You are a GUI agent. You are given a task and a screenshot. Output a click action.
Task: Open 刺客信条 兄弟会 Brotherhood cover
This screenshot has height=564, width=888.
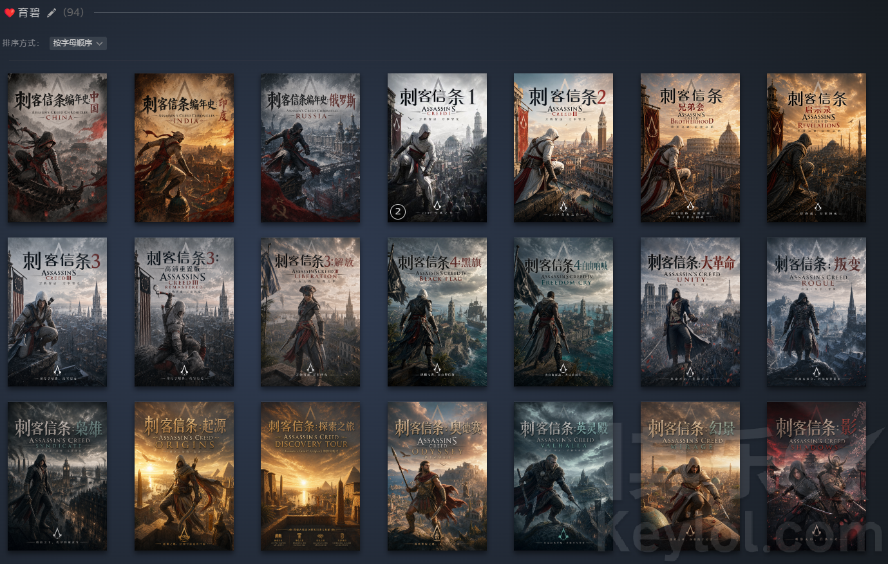[x=690, y=147]
